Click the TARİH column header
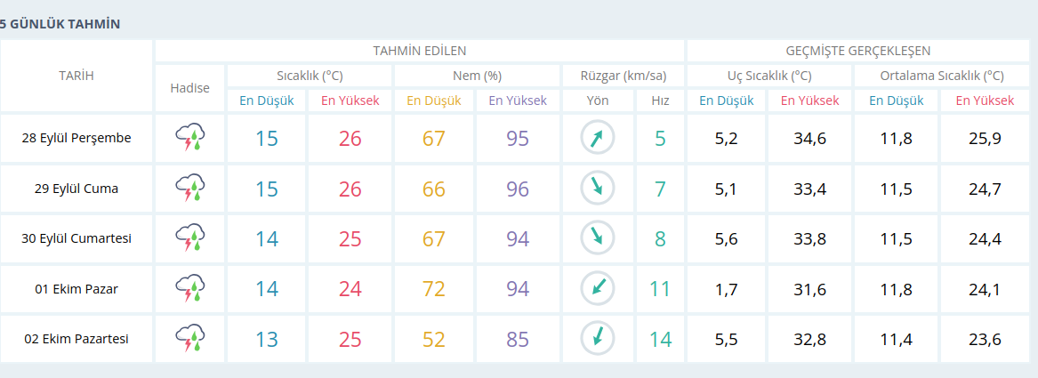Viewport: 1038px width, 378px height. 76,76
